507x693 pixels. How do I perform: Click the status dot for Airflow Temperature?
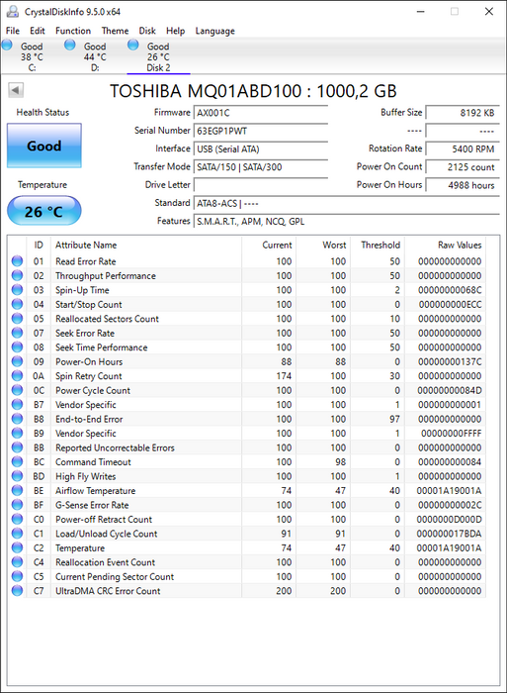[17, 491]
